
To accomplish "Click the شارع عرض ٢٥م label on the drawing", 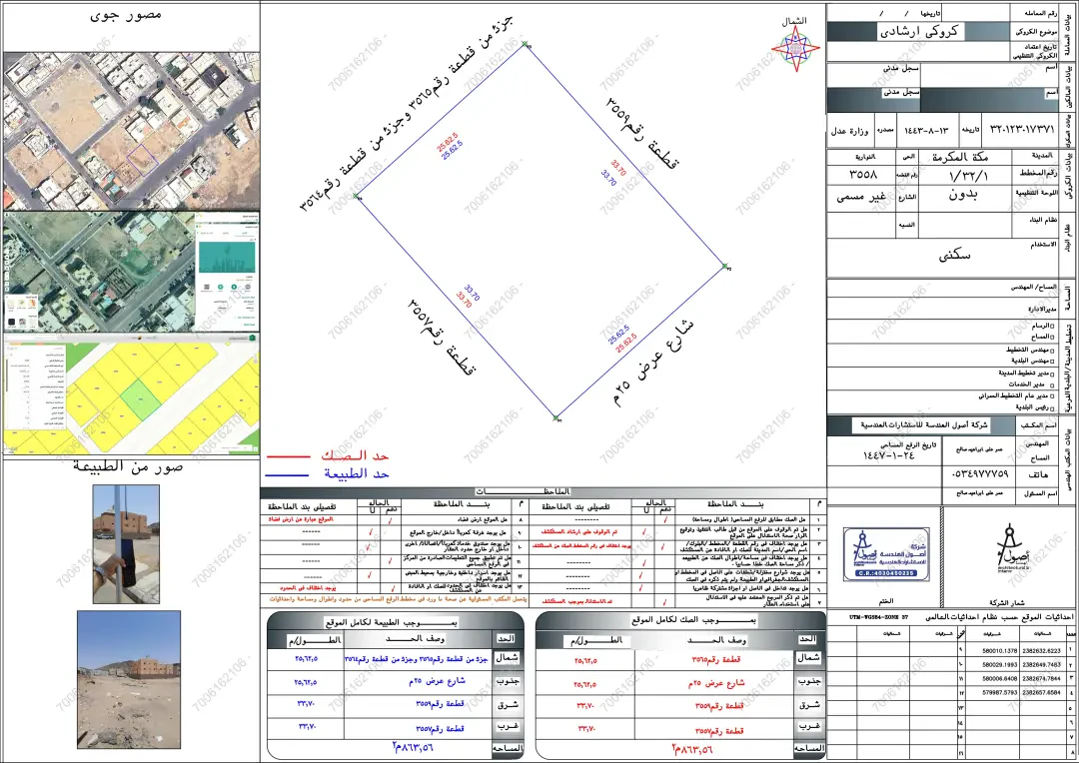I will (x=653, y=362).
